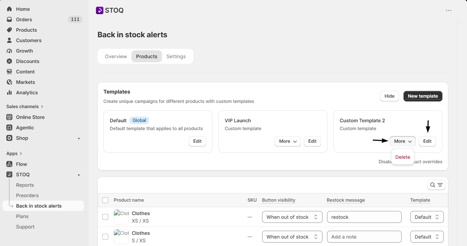Screen dimensions: 467x246
Task: Open search and filter for products table
Action: [x=436, y=185]
